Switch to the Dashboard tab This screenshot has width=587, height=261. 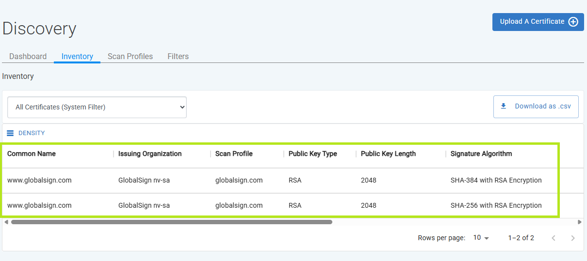click(x=28, y=56)
